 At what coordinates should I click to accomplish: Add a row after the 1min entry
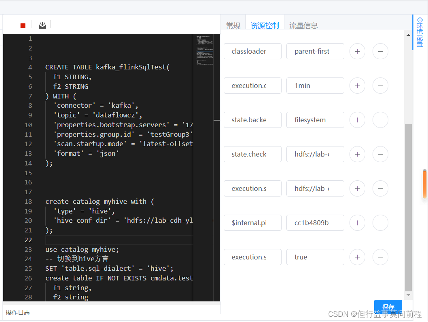tap(357, 86)
